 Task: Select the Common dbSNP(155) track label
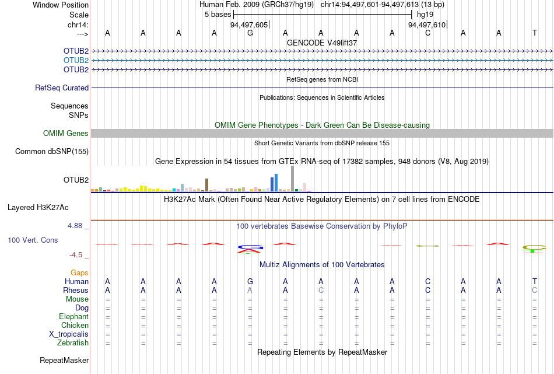tap(52, 151)
